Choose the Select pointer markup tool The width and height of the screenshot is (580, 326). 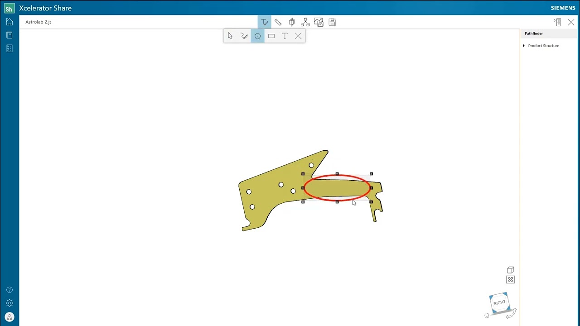(x=230, y=36)
